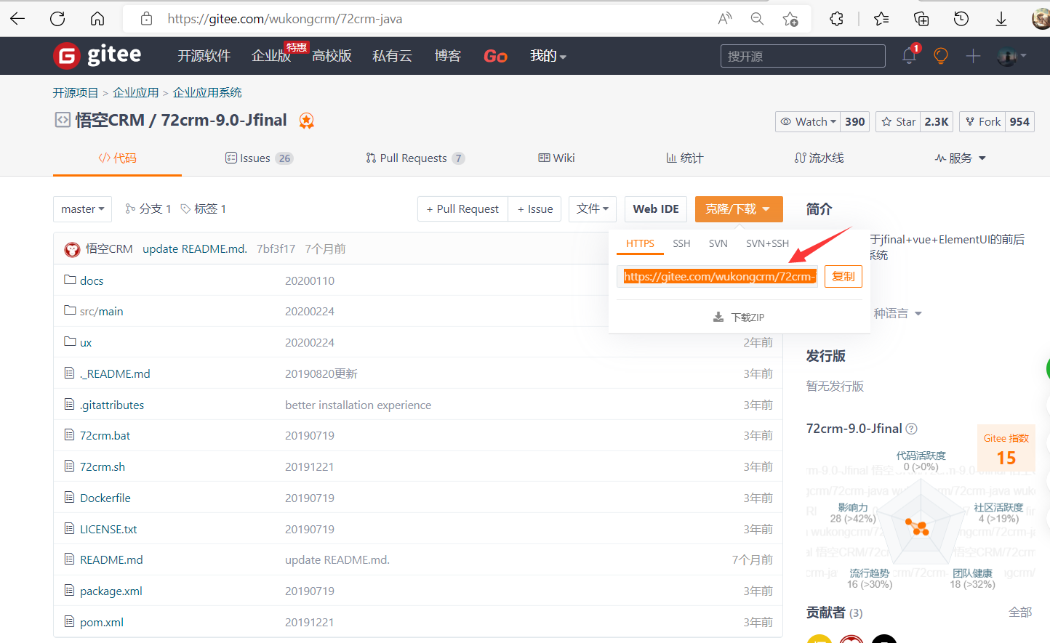Open the 统计 tab

click(x=685, y=158)
